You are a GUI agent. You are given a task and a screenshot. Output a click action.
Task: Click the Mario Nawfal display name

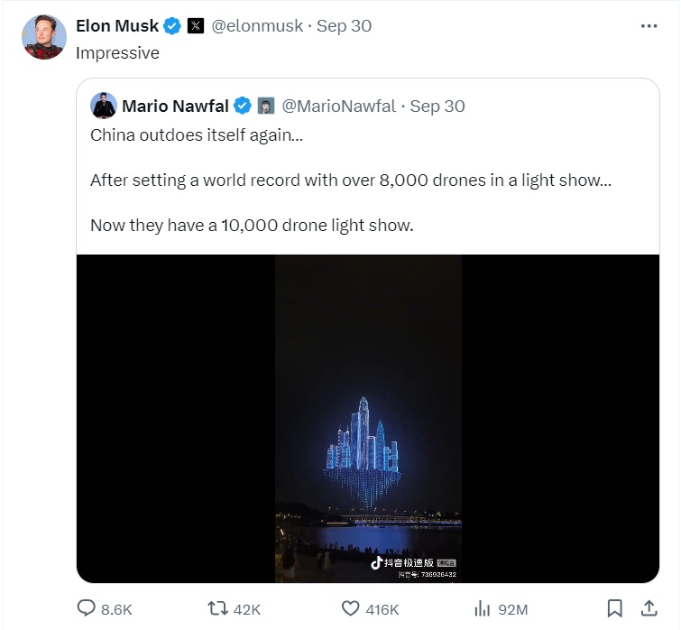(177, 107)
